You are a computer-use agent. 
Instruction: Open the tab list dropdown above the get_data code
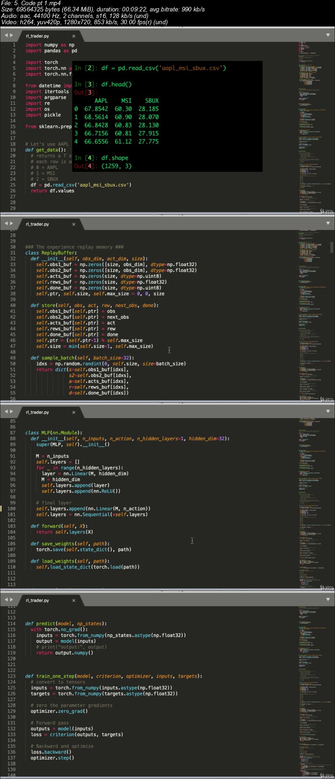[x=328, y=35]
